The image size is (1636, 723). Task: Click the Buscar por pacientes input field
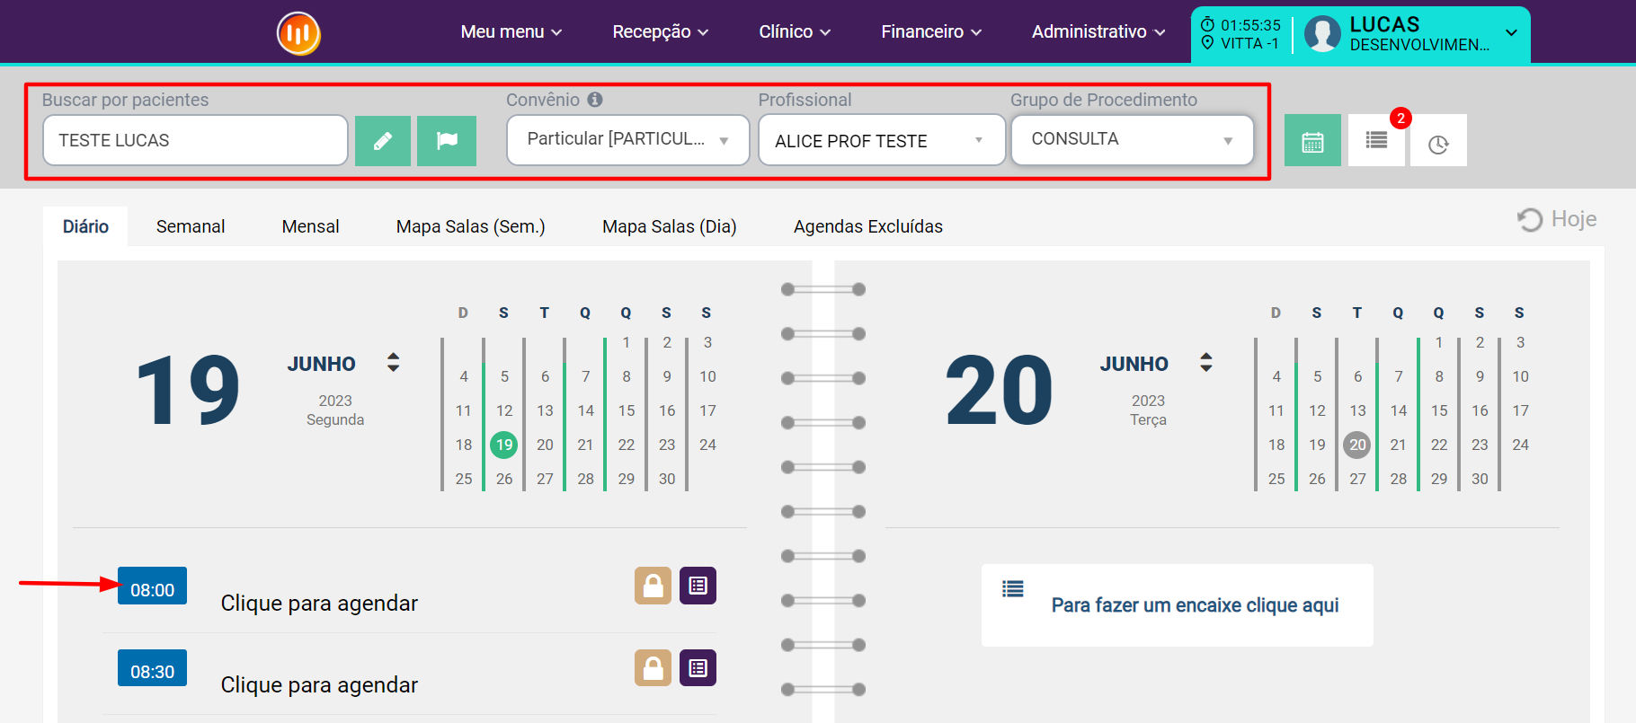click(195, 140)
